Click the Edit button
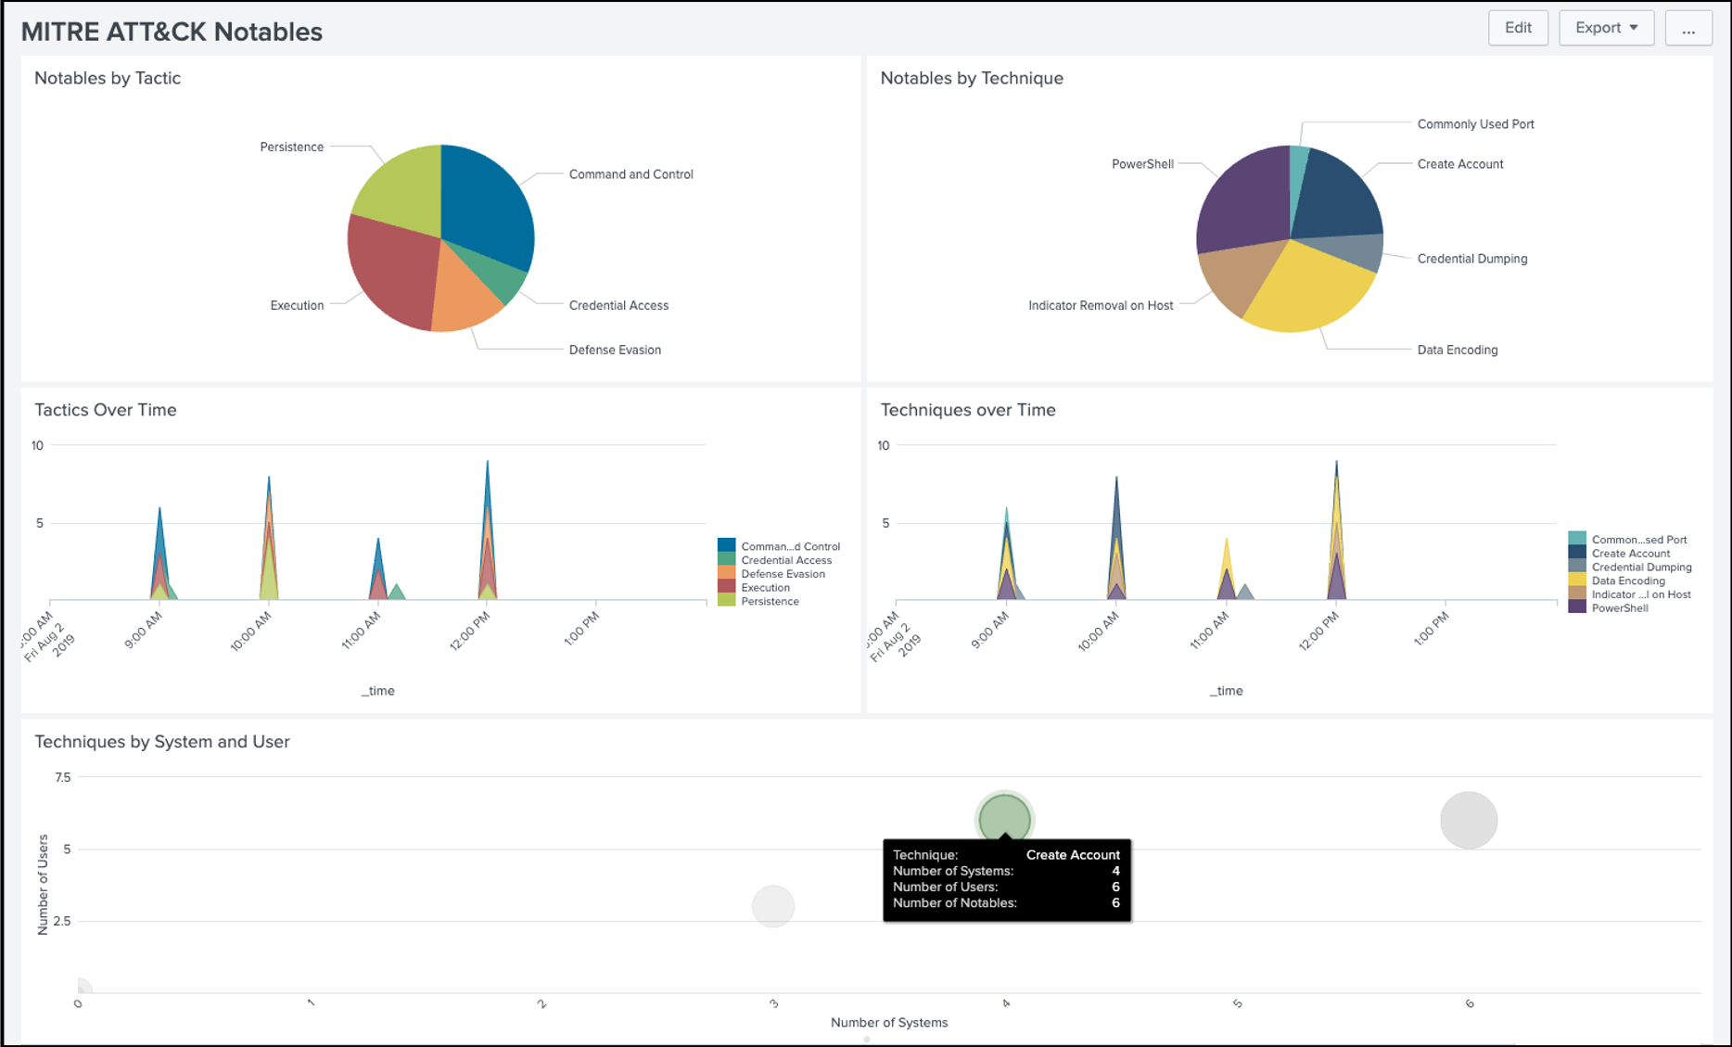This screenshot has width=1732, height=1047. [1518, 28]
